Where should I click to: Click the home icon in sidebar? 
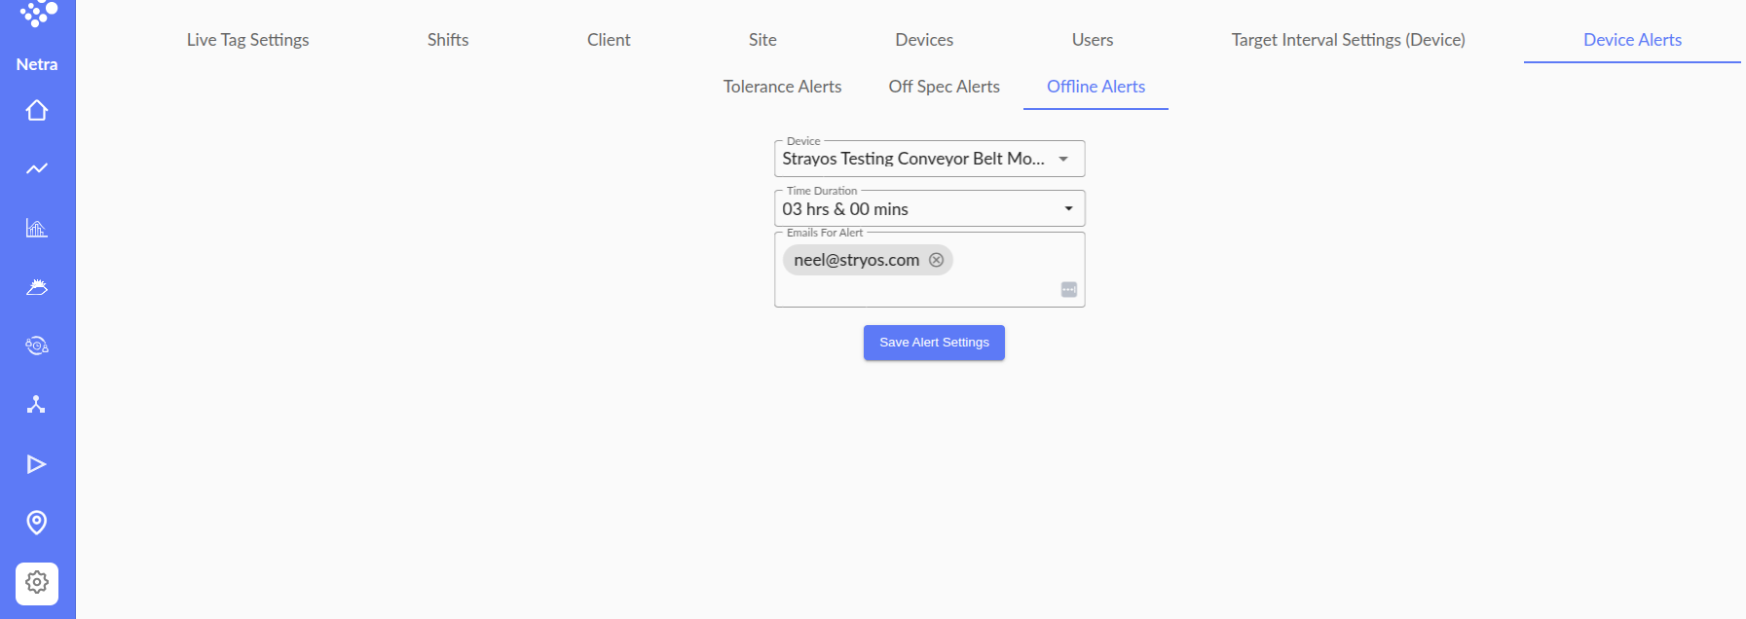(37, 111)
